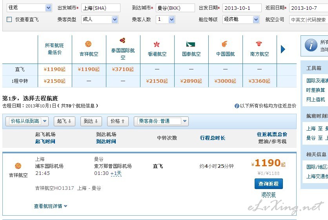Screen dimensions: 328x220
Task: Select lowest one-stop fare ¥2150起 in 所有航班 column
Action: [x=55, y=81]
